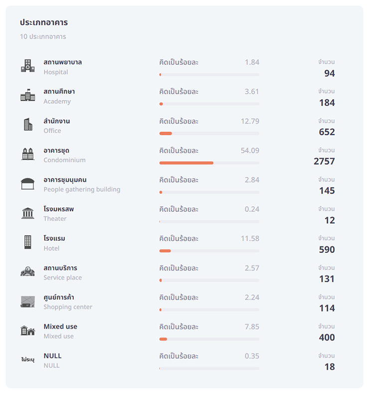Select the Service place icon

[x=27, y=271]
